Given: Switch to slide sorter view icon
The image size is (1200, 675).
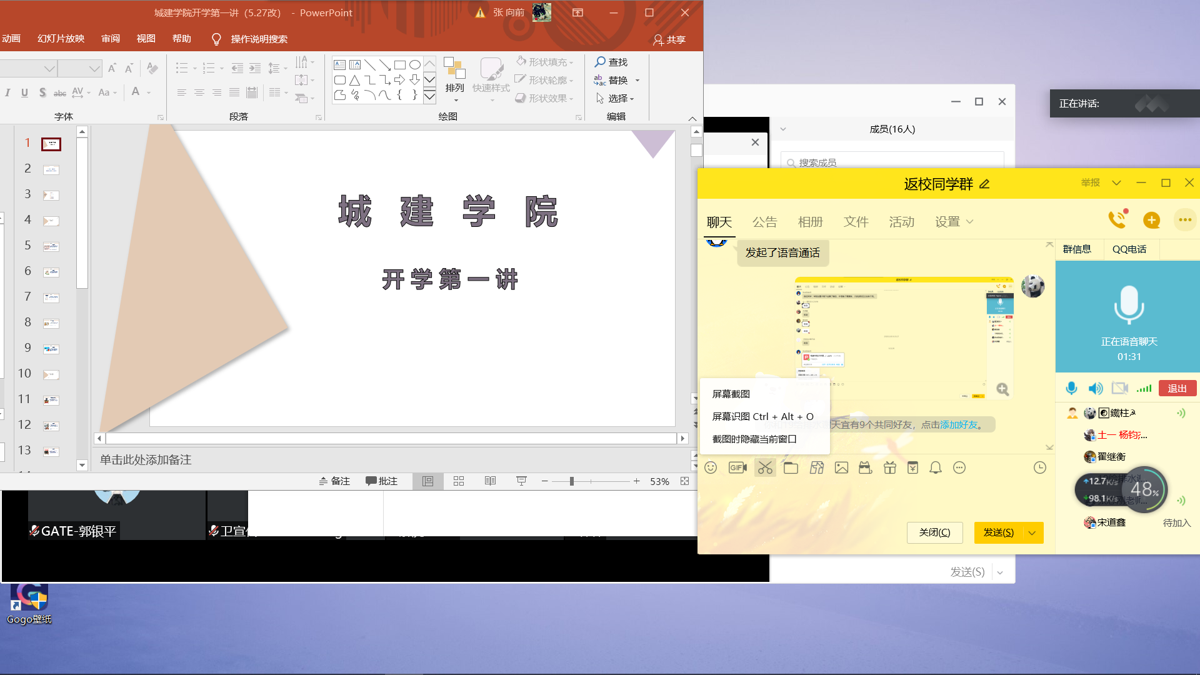Looking at the screenshot, I should (459, 481).
